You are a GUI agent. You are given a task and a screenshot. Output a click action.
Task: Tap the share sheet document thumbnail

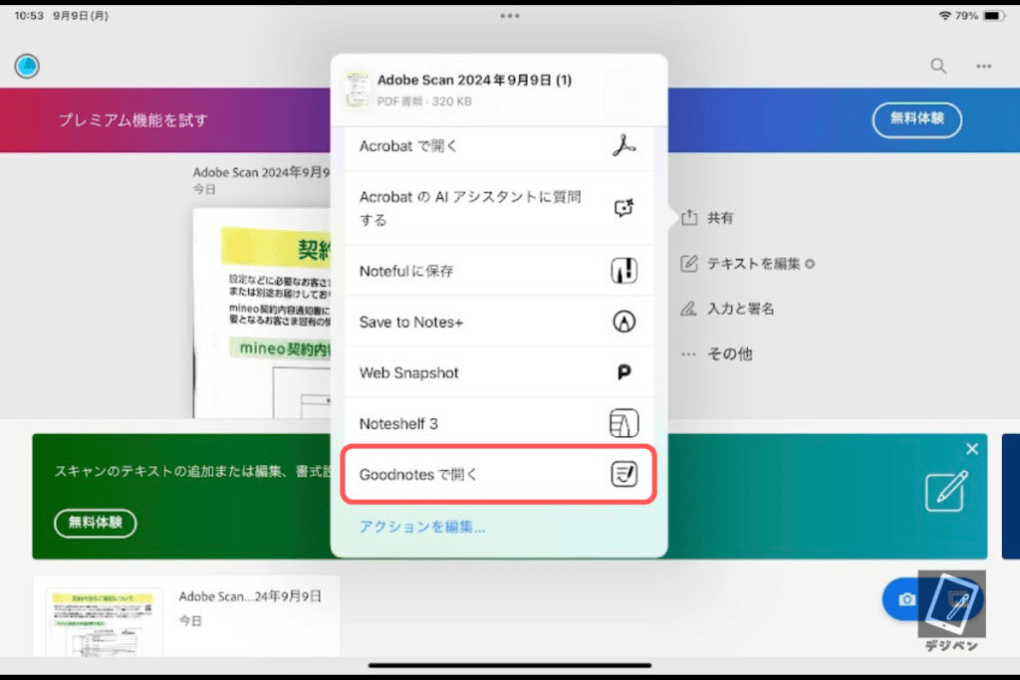point(358,90)
